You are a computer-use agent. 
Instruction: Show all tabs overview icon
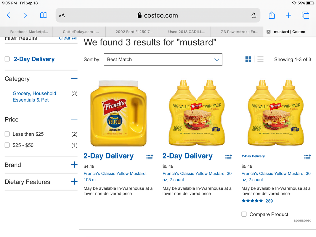(305, 15)
